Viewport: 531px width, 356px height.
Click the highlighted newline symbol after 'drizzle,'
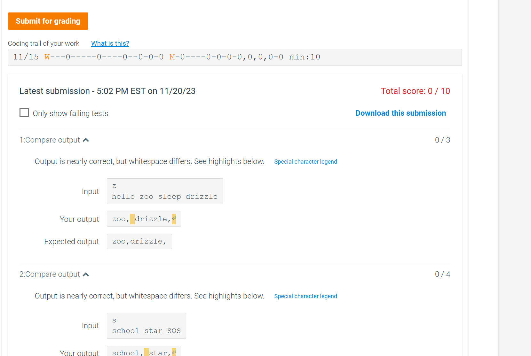pos(174,219)
